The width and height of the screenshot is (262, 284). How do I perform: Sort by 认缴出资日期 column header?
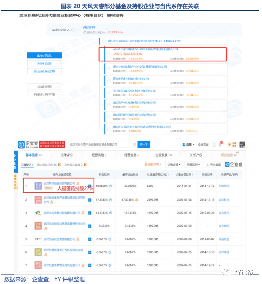coord(184,175)
